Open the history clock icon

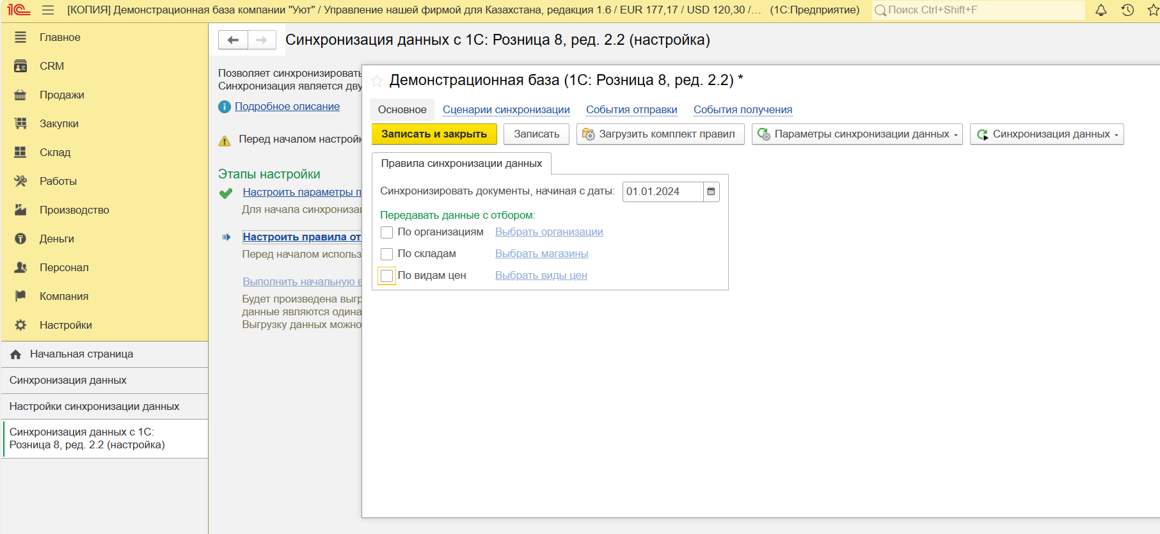coord(1127,10)
